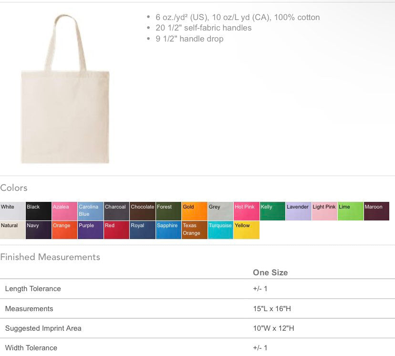Click the tote bag product image
Viewport: 395px width, 356px height.
[x=65, y=91]
